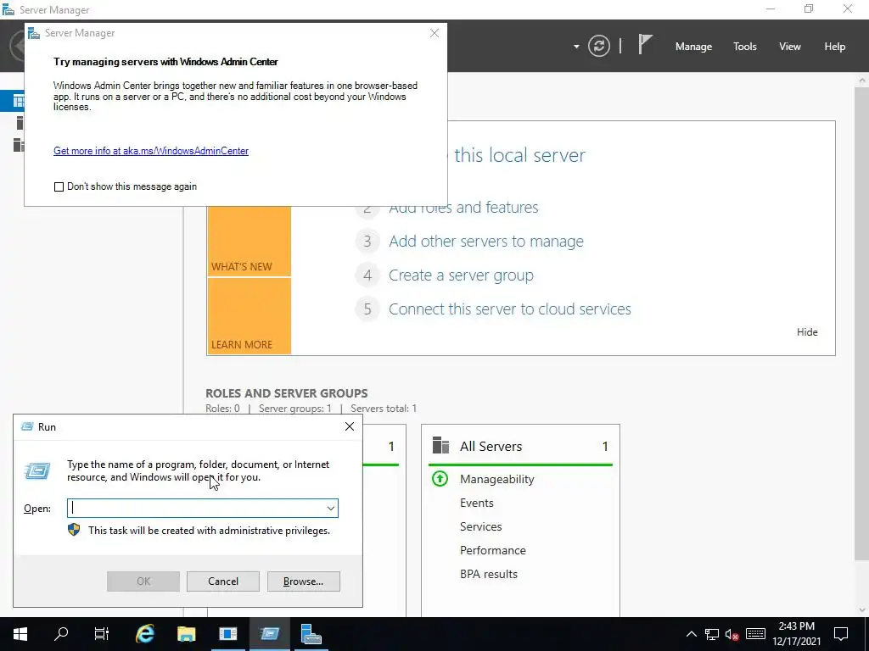Open the Tools menu
The image size is (869, 651).
pos(744,47)
